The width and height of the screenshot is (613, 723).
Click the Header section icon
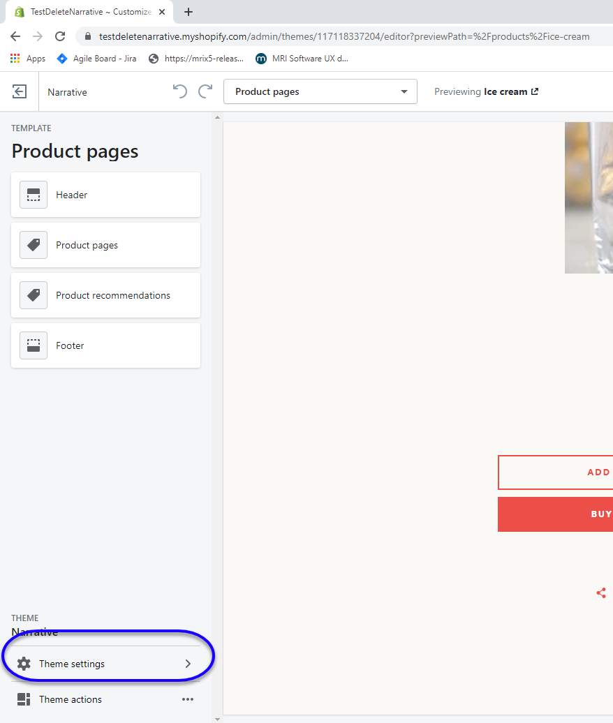34,195
